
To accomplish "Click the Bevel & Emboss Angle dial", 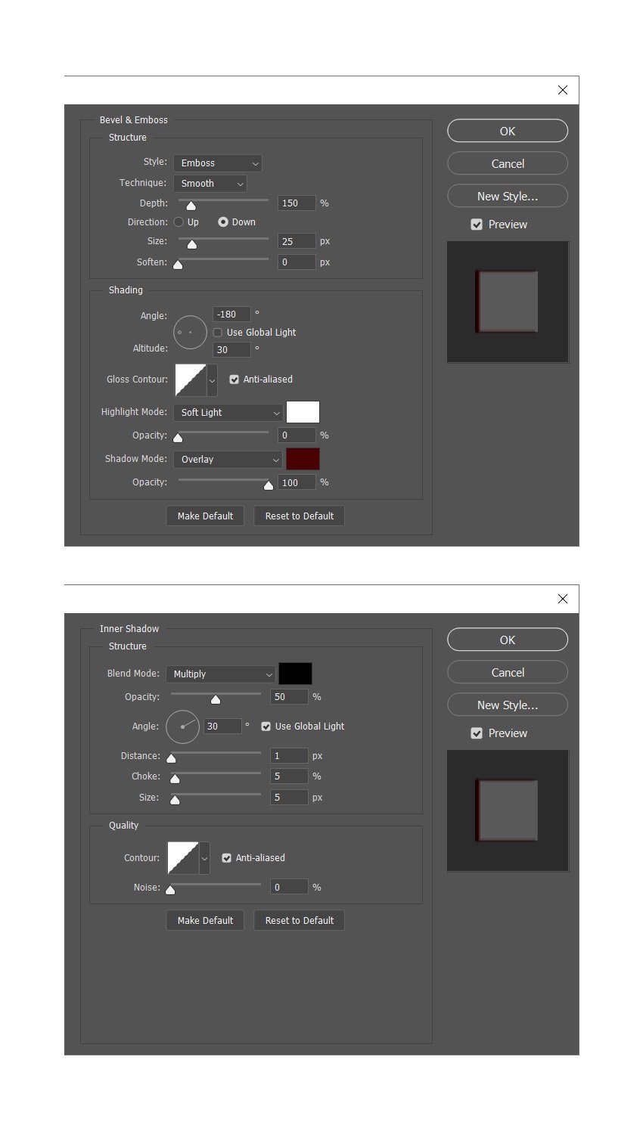I will (190, 332).
